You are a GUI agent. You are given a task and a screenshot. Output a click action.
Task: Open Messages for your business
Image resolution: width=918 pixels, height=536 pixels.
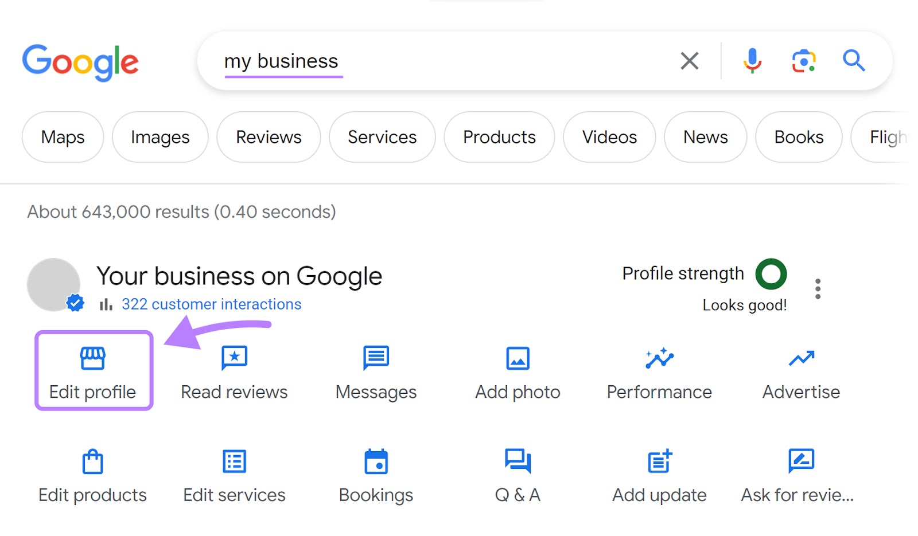tap(375, 370)
